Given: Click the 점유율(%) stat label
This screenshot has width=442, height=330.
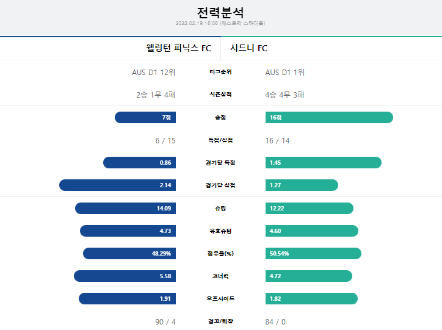Looking at the screenshot, I should pos(220,253).
